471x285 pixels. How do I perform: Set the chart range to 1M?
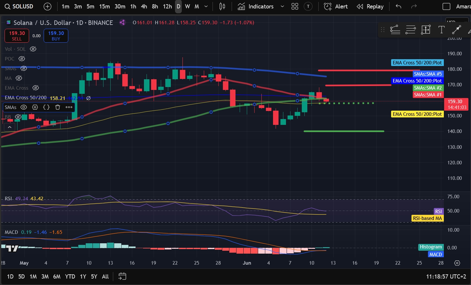point(33,277)
